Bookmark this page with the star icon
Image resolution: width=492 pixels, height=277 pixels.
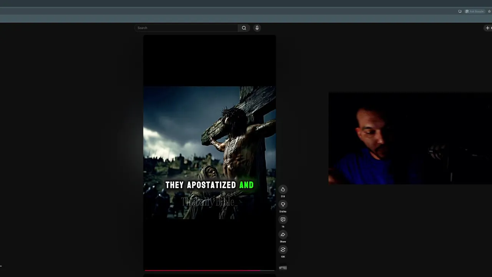[x=489, y=11]
